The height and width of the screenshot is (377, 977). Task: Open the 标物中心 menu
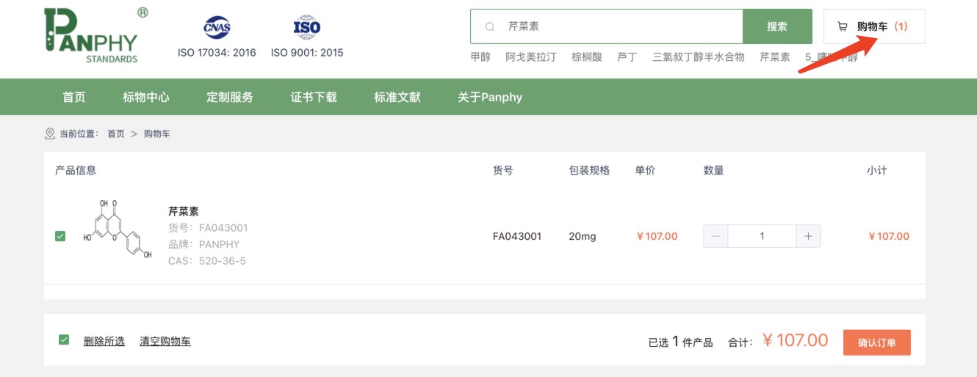[x=146, y=97]
